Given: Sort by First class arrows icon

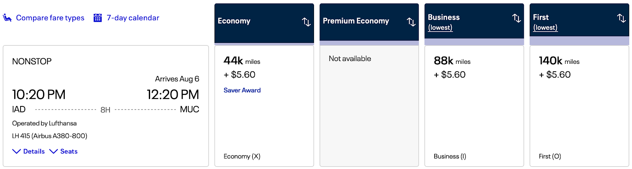Looking at the screenshot, I should pyautogui.click(x=621, y=18).
